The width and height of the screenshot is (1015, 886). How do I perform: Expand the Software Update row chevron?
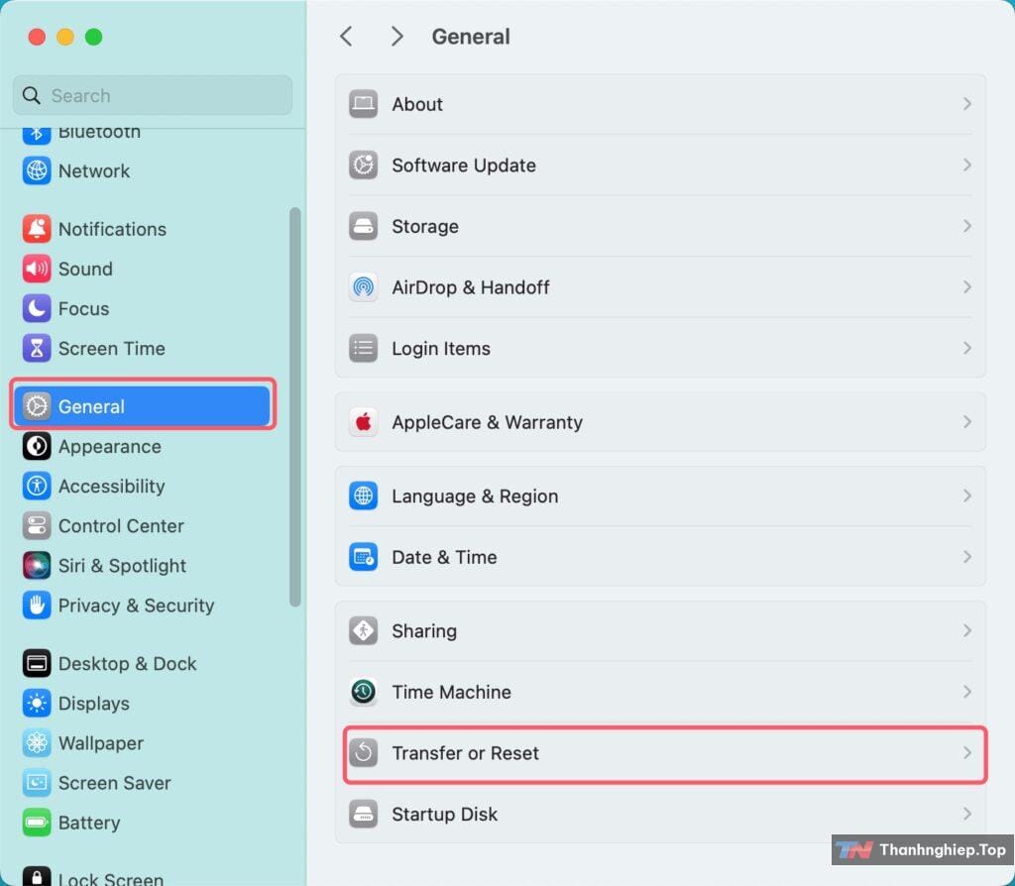point(967,166)
